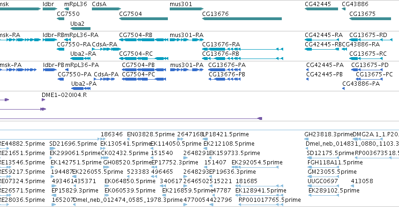Image resolution: width=399 pixels, height=207 pixels.
Task: Click the EK212108.5prime EST label
Action: click(229, 143)
